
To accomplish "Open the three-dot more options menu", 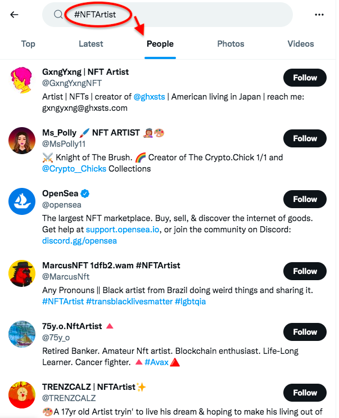I will [320, 15].
